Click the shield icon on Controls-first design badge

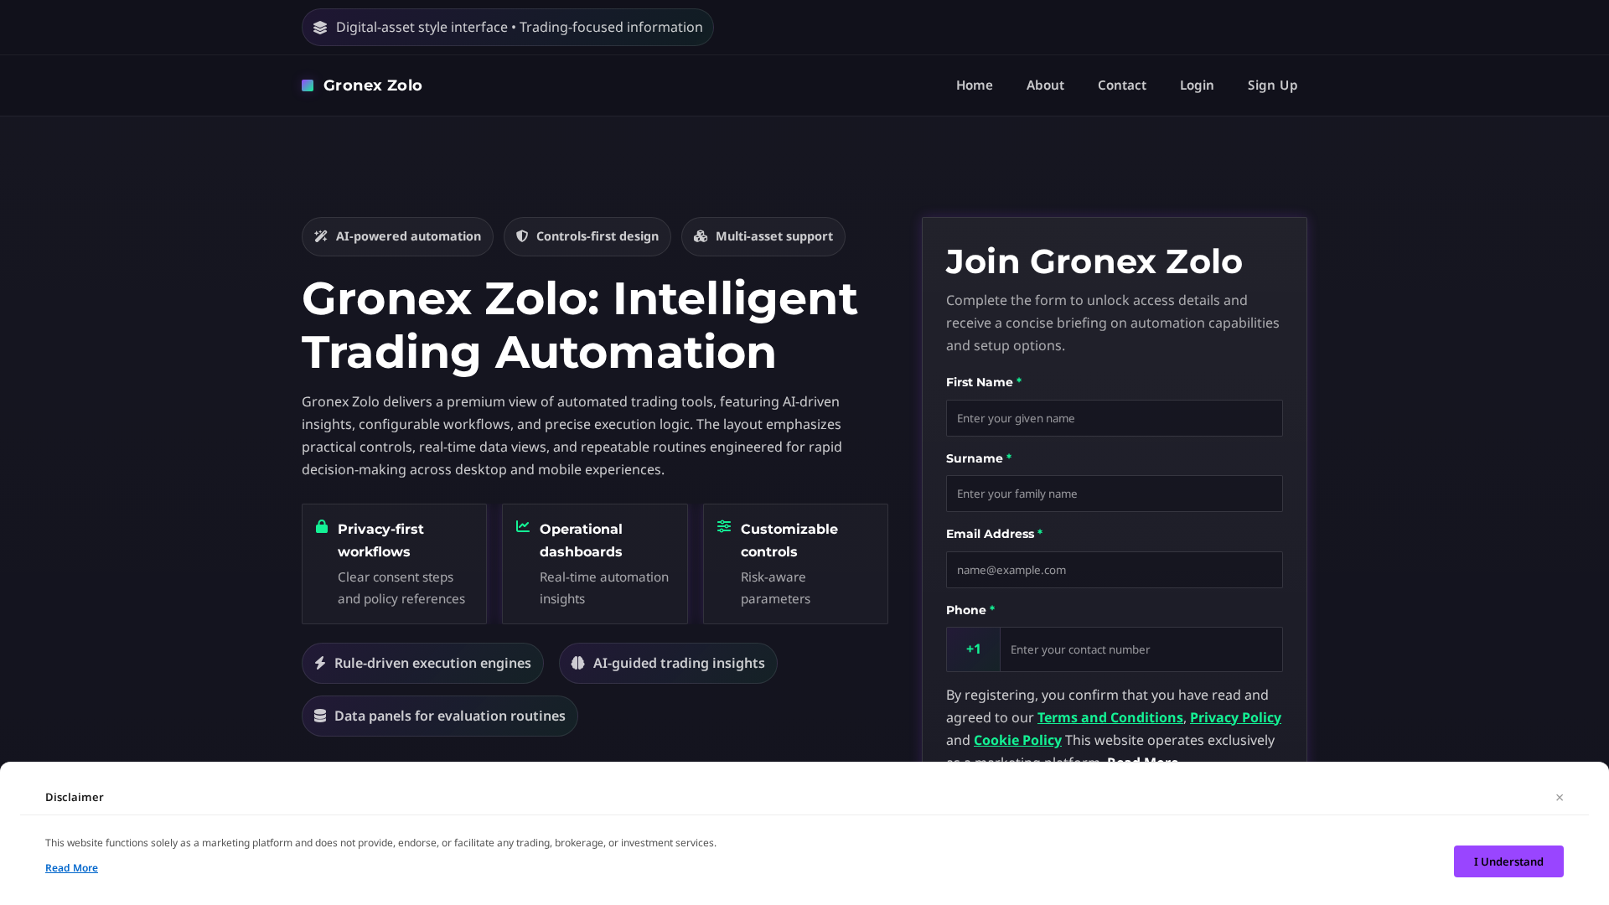tap(522, 236)
